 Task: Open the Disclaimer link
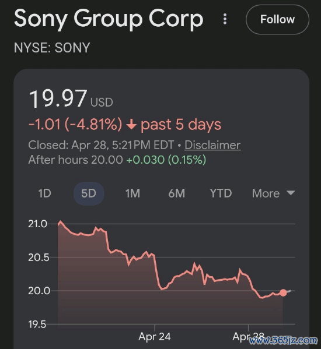212,145
